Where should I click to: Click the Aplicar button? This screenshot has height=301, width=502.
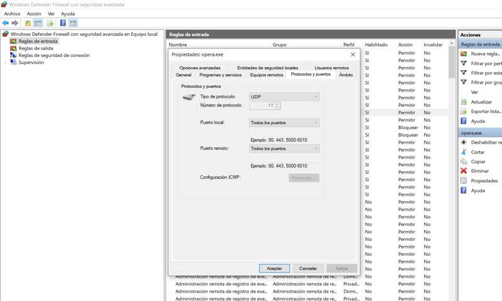point(341,268)
